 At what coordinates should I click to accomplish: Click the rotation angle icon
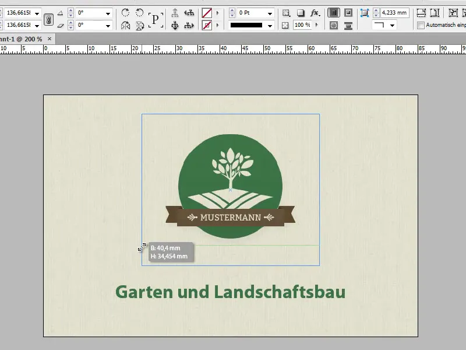tap(60, 13)
